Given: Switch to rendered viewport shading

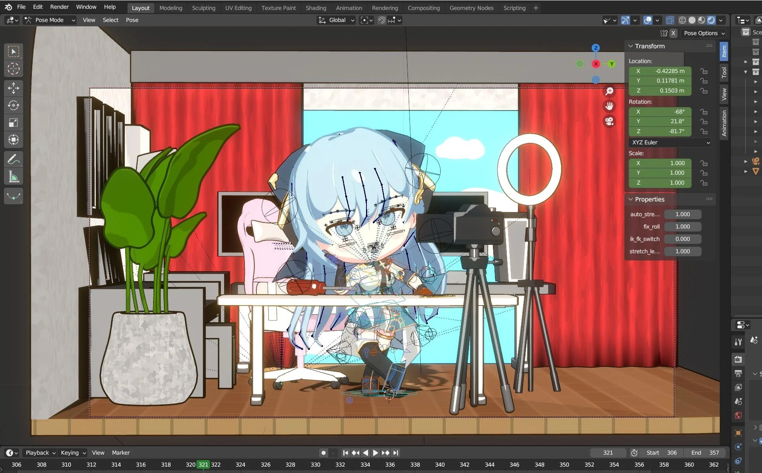Looking at the screenshot, I should (711, 20).
